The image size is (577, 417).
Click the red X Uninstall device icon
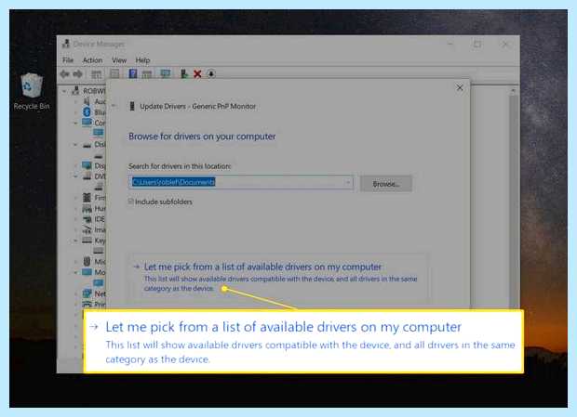197,74
